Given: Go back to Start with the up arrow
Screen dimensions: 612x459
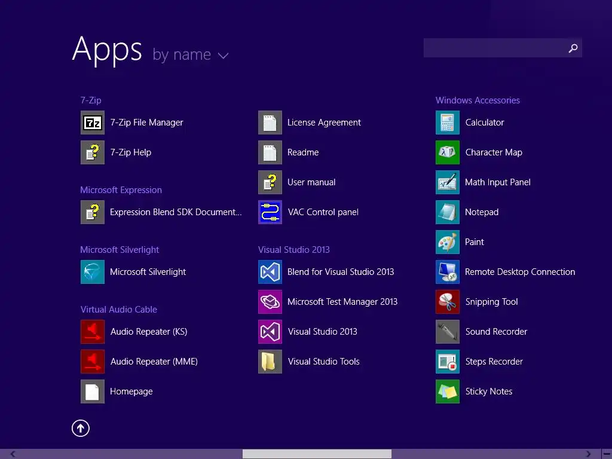Looking at the screenshot, I should pos(81,429).
